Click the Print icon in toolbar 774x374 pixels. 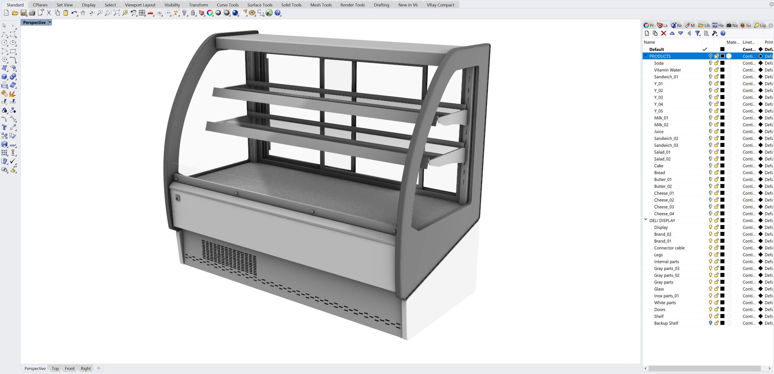32,13
